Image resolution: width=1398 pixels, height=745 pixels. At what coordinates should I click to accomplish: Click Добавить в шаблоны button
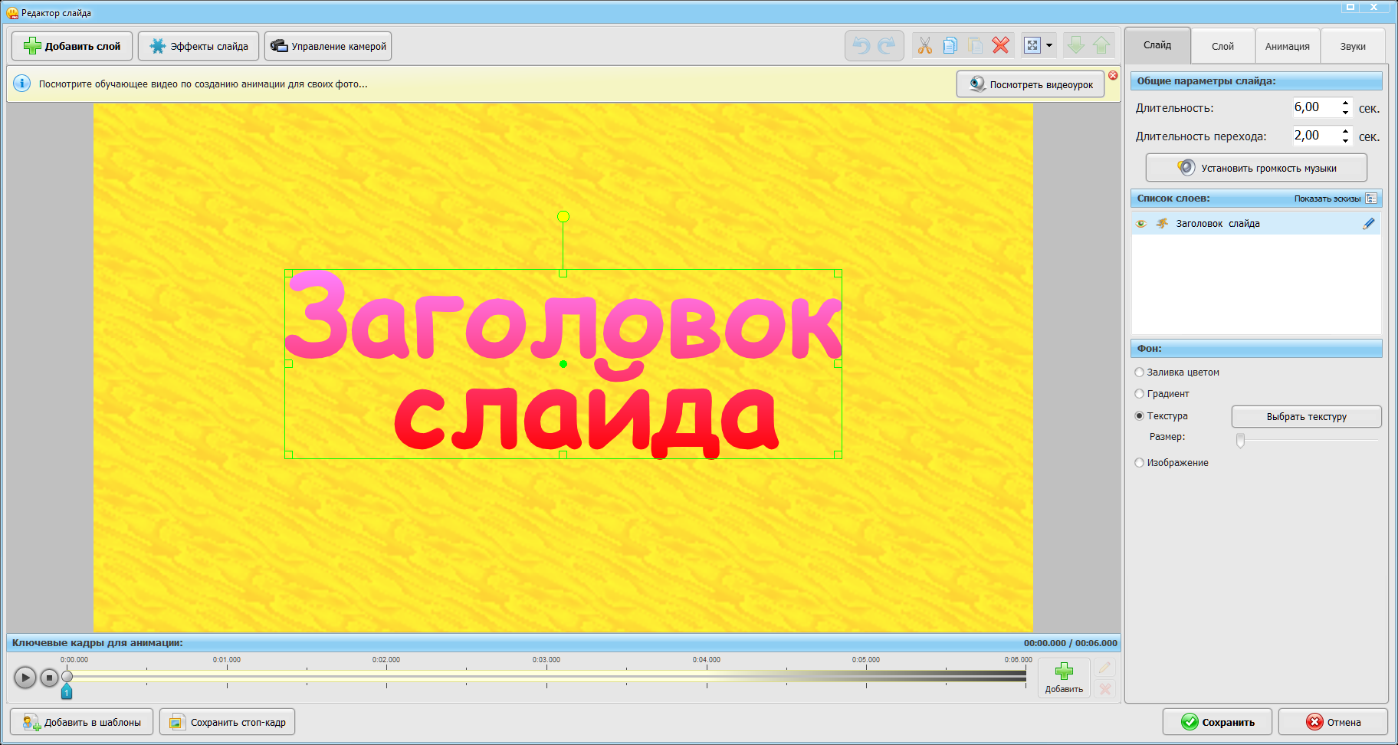click(x=81, y=722)
